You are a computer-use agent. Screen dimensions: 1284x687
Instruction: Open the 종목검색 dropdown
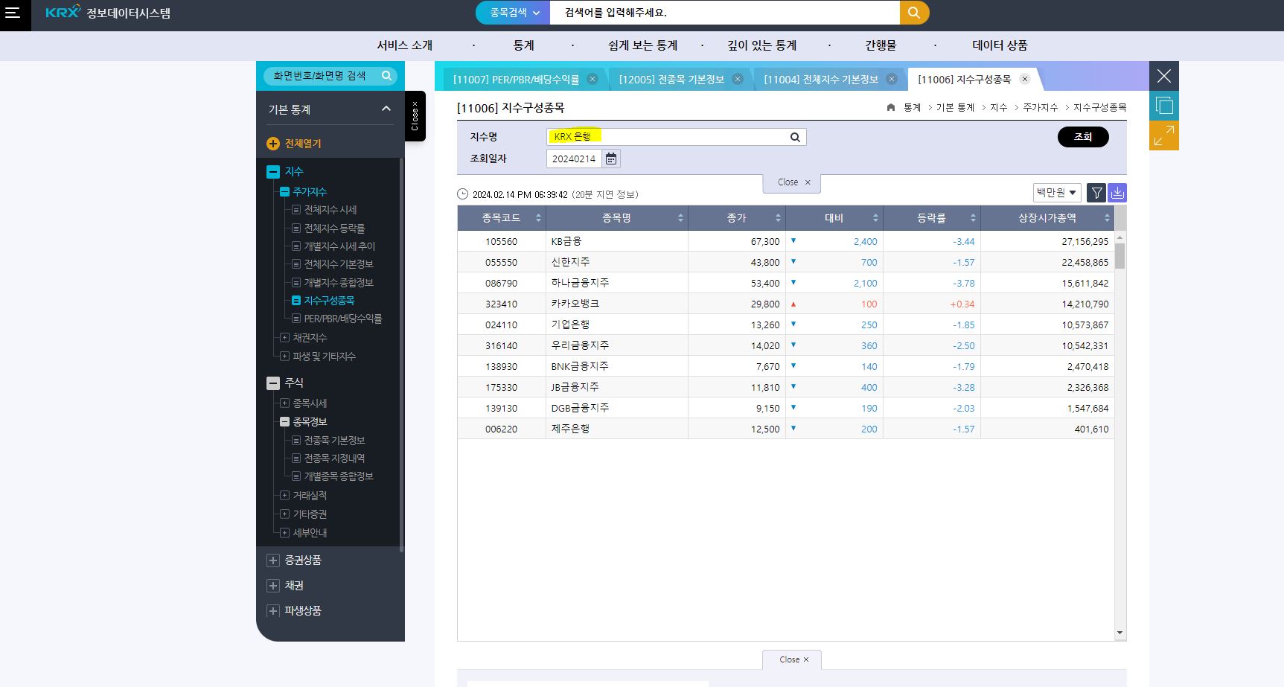pos(514,13)
